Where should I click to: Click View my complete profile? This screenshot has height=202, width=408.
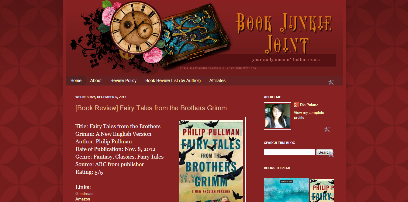(x=309, y=115)
